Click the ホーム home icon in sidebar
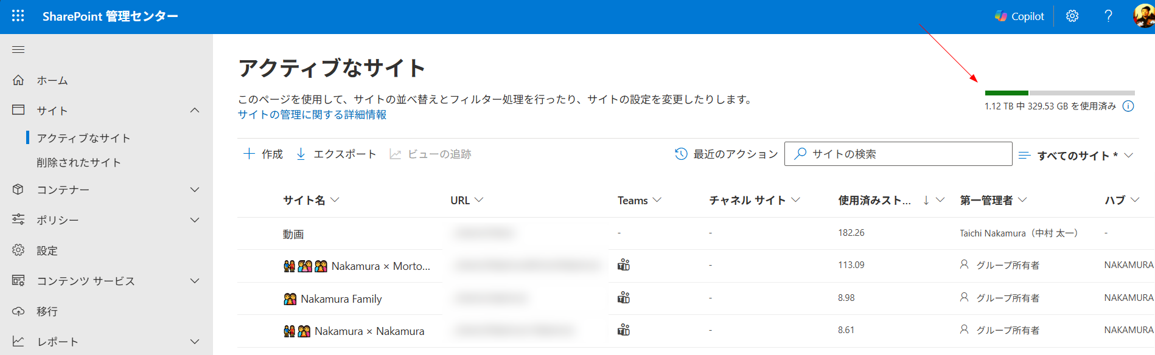 tap(19, 80)
